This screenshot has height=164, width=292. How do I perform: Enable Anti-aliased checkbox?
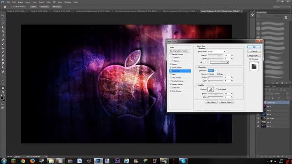pos(217,89)
